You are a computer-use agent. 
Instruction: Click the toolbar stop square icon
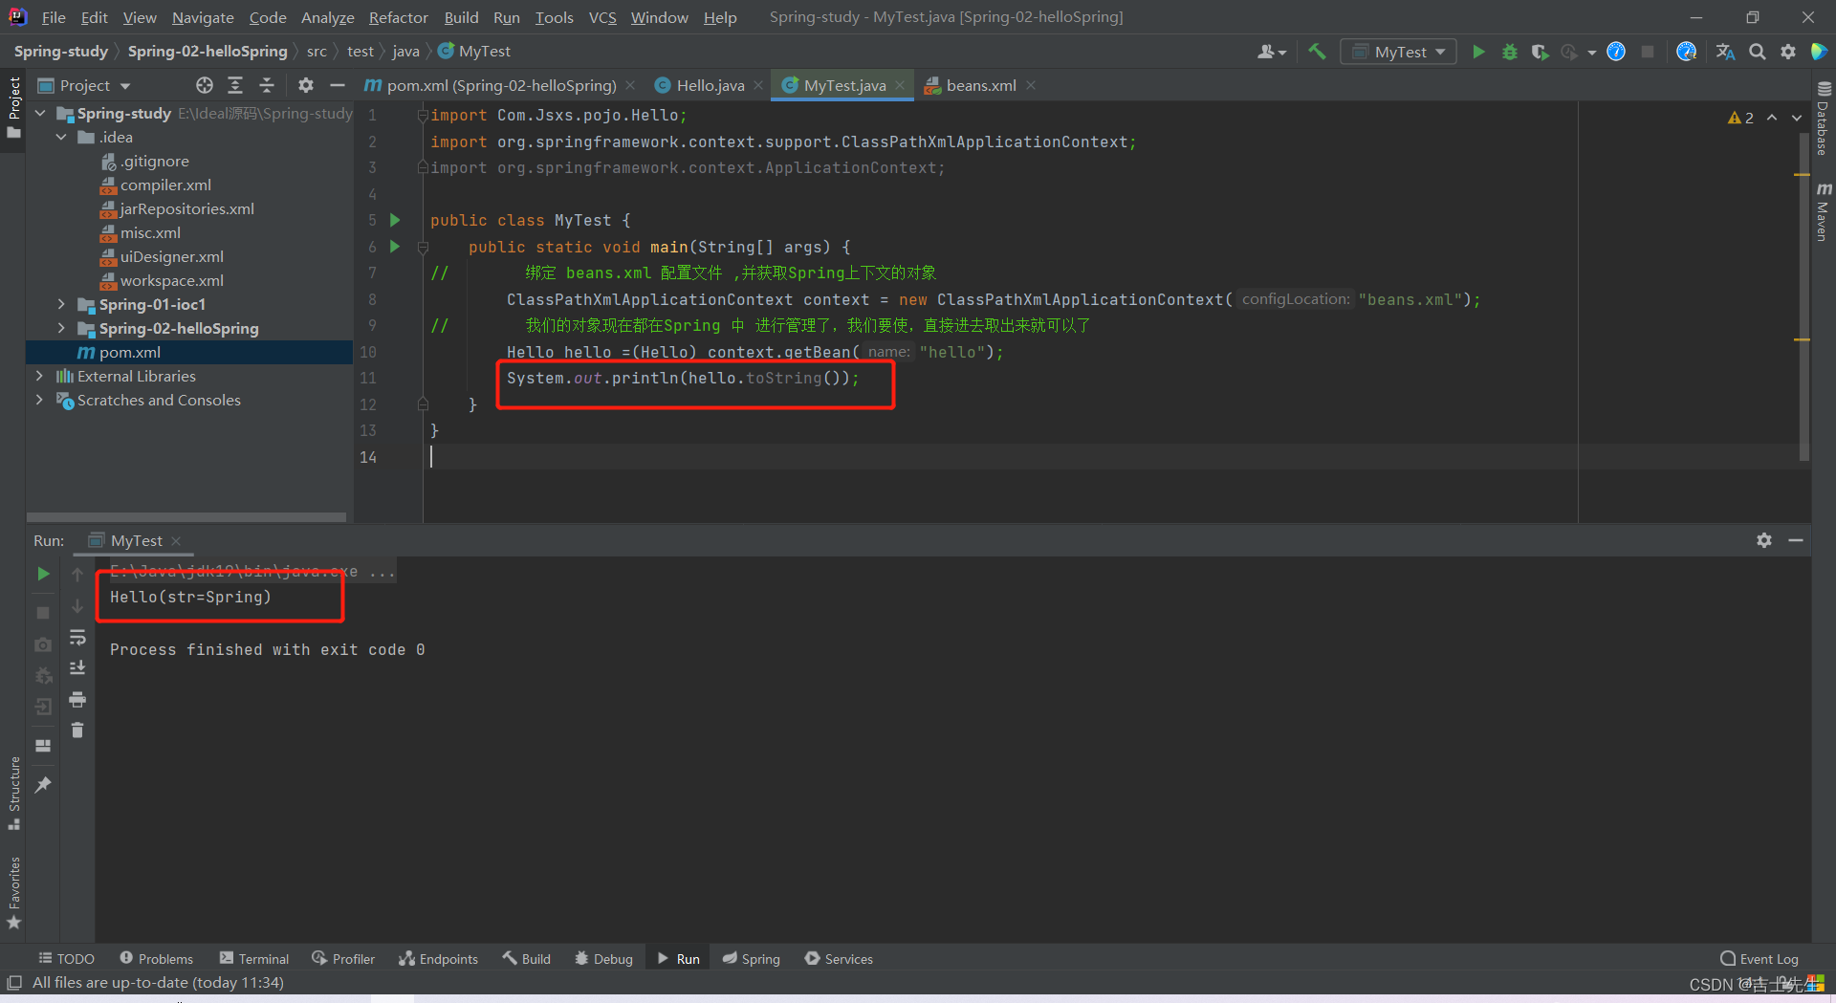click(1647, 52)
